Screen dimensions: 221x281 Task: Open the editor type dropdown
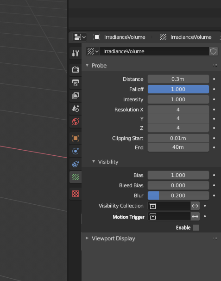80,37
